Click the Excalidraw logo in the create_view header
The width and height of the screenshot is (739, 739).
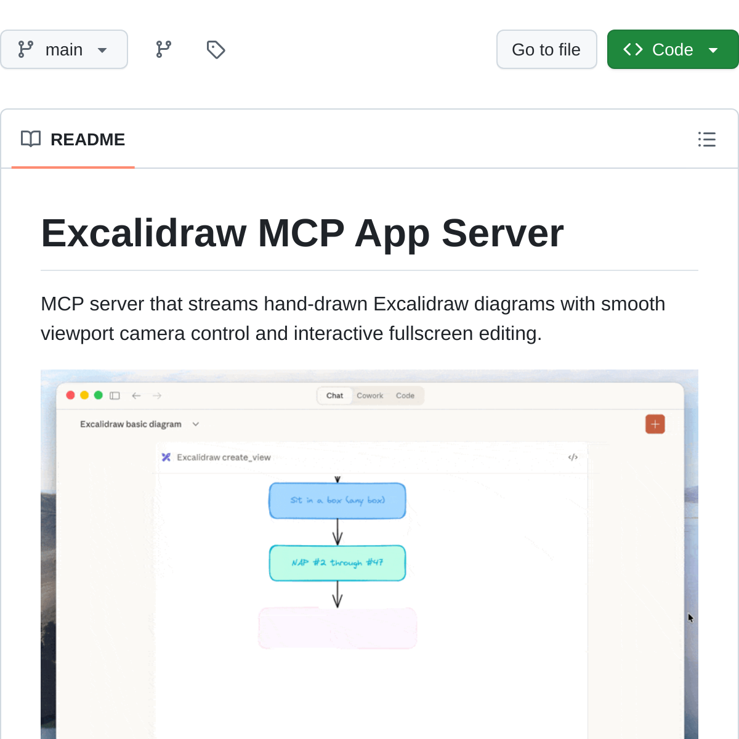(x=166, y=458)
